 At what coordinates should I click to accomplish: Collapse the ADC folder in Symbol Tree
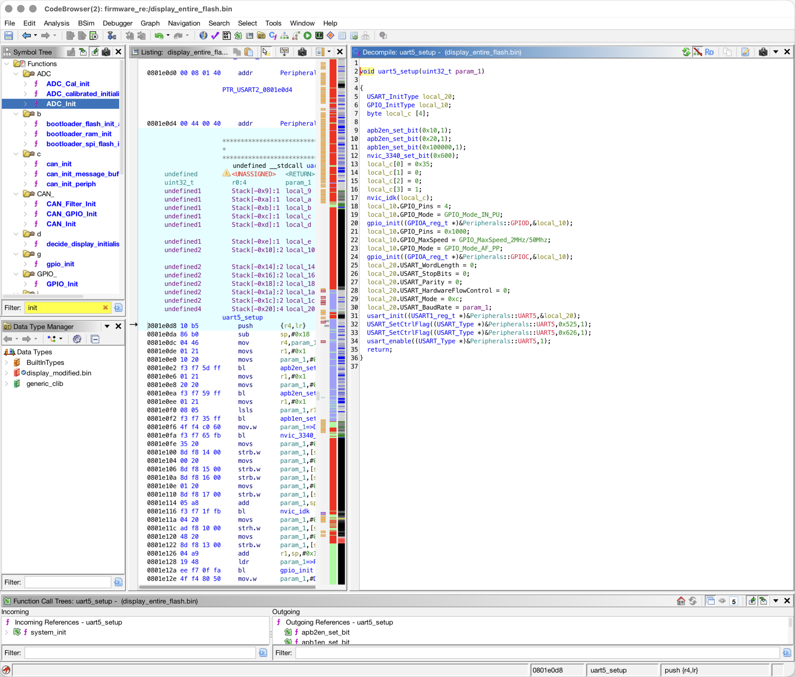pos(16,74)
